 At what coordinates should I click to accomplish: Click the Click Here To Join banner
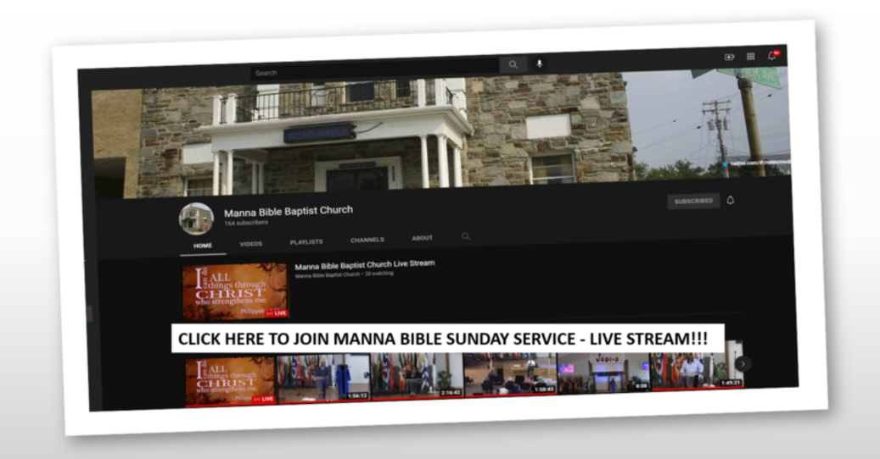[448, 338]
